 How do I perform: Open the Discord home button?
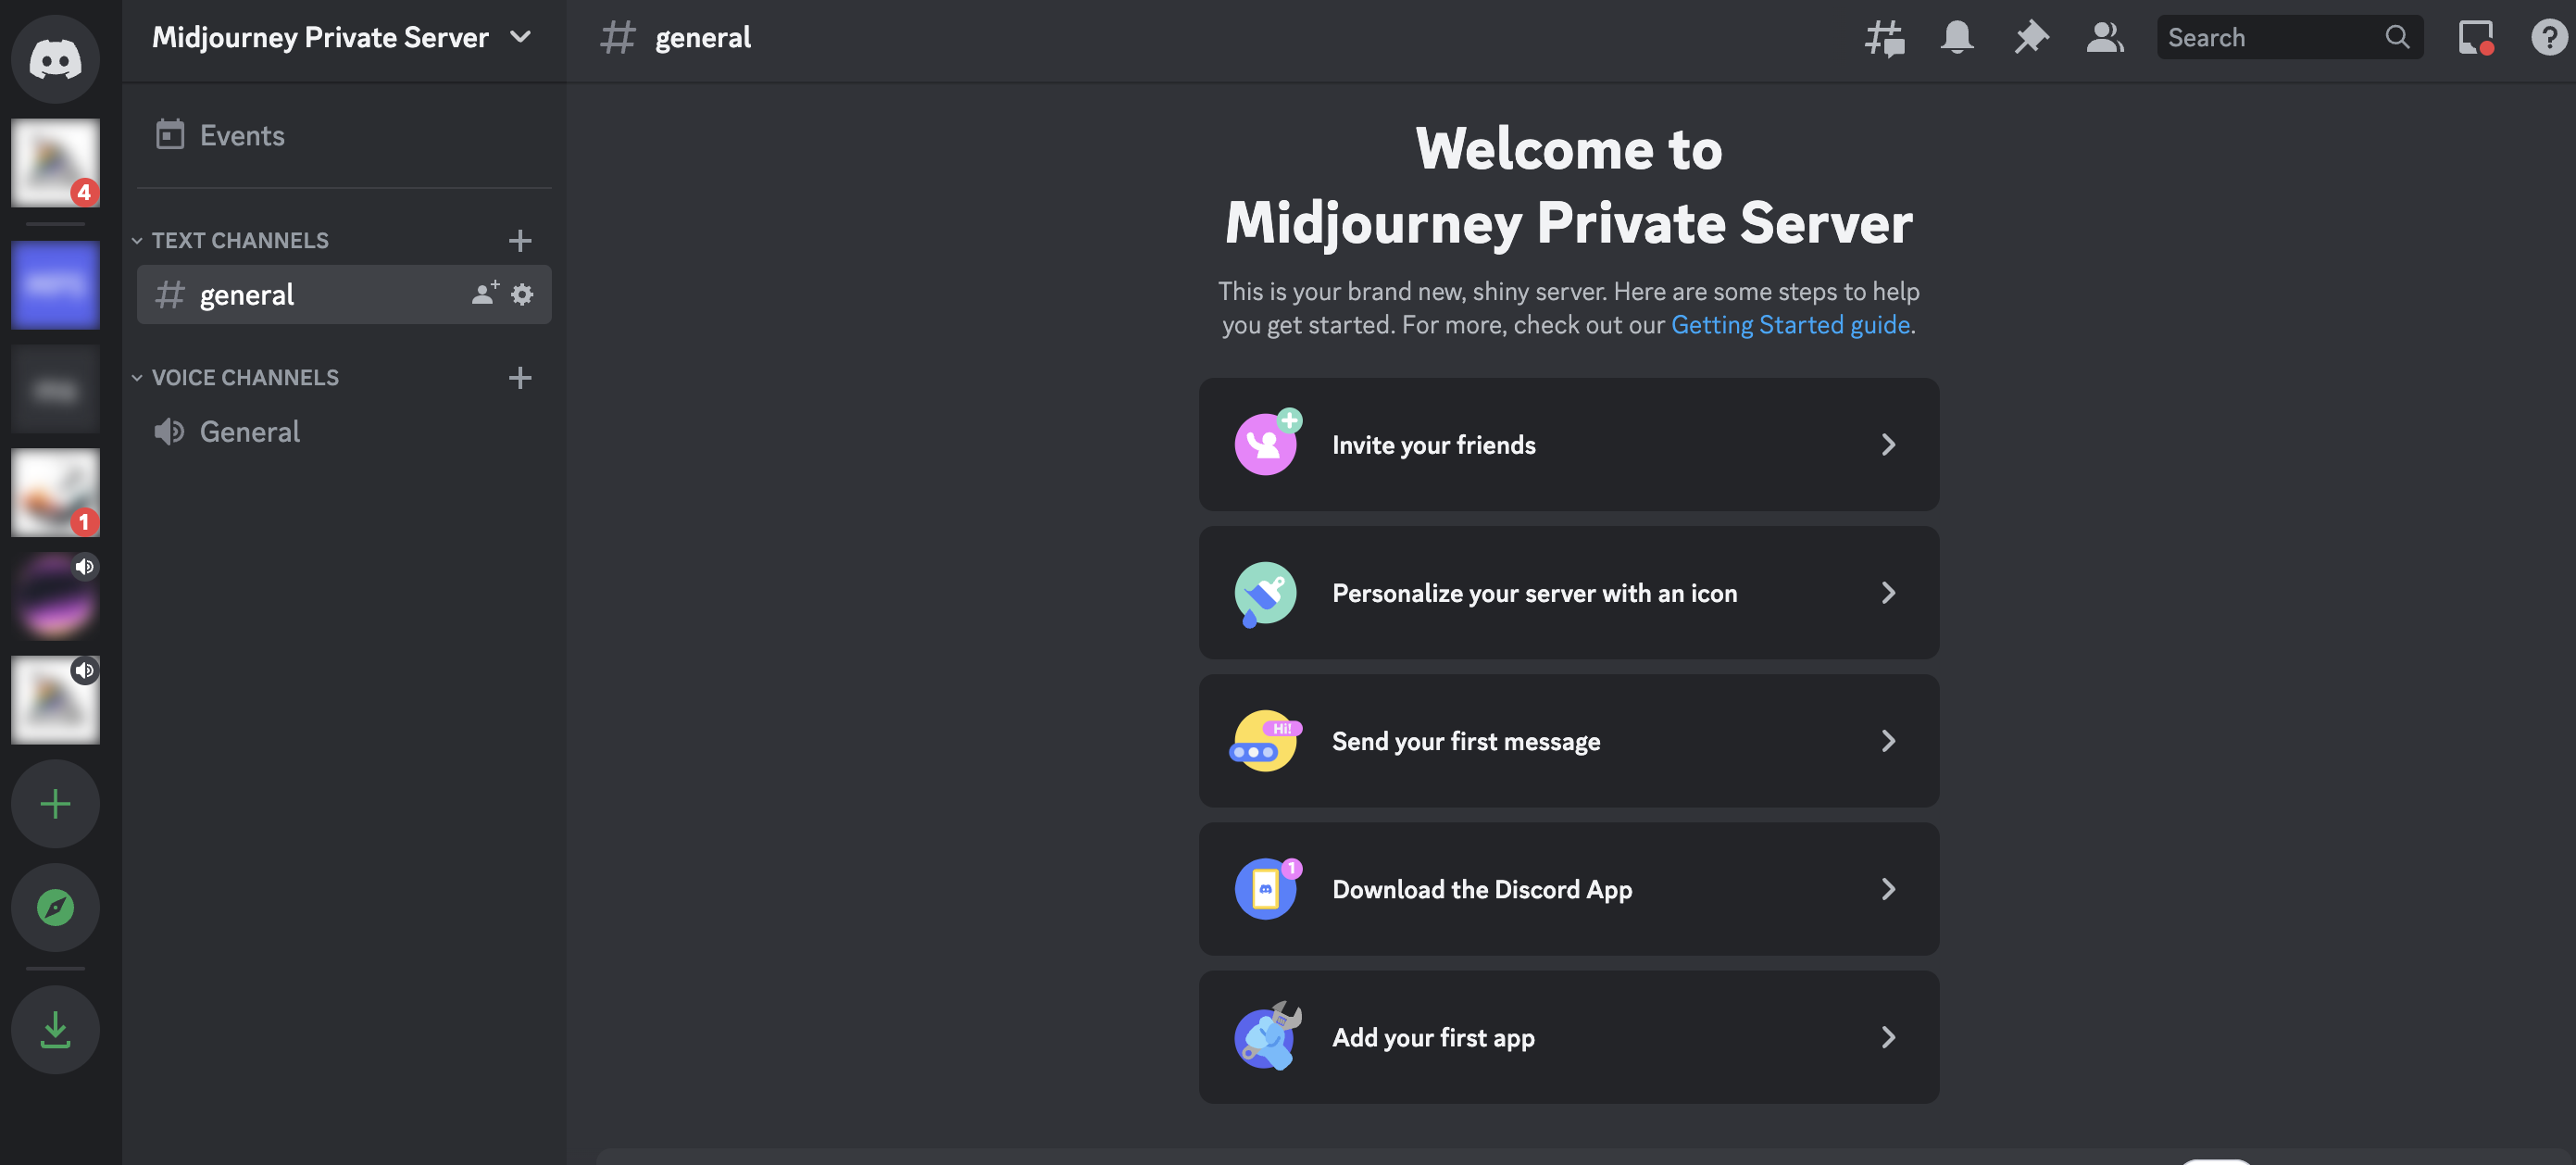click(x=55, y=59)
